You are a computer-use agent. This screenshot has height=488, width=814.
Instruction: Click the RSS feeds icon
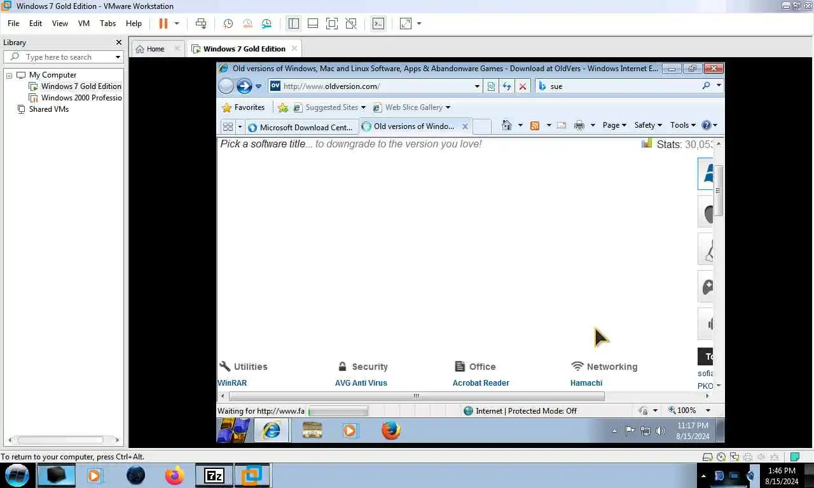(x=535, y=125)
